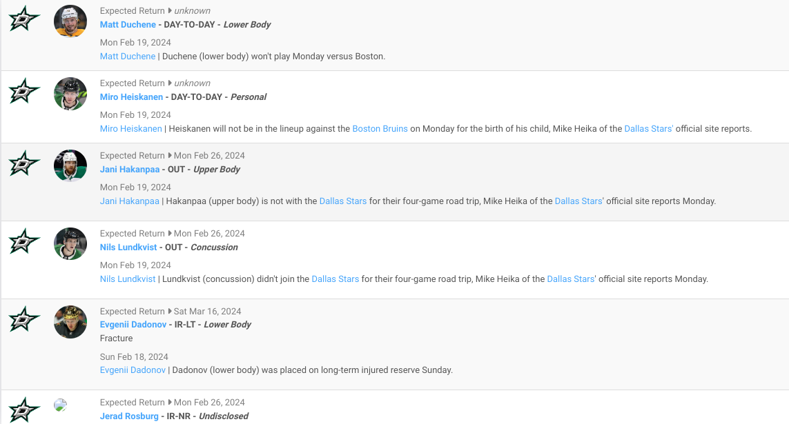Click Evgenii Dadonov's player photo
Screen dimensions: 789x424
(x=70, y=322)
